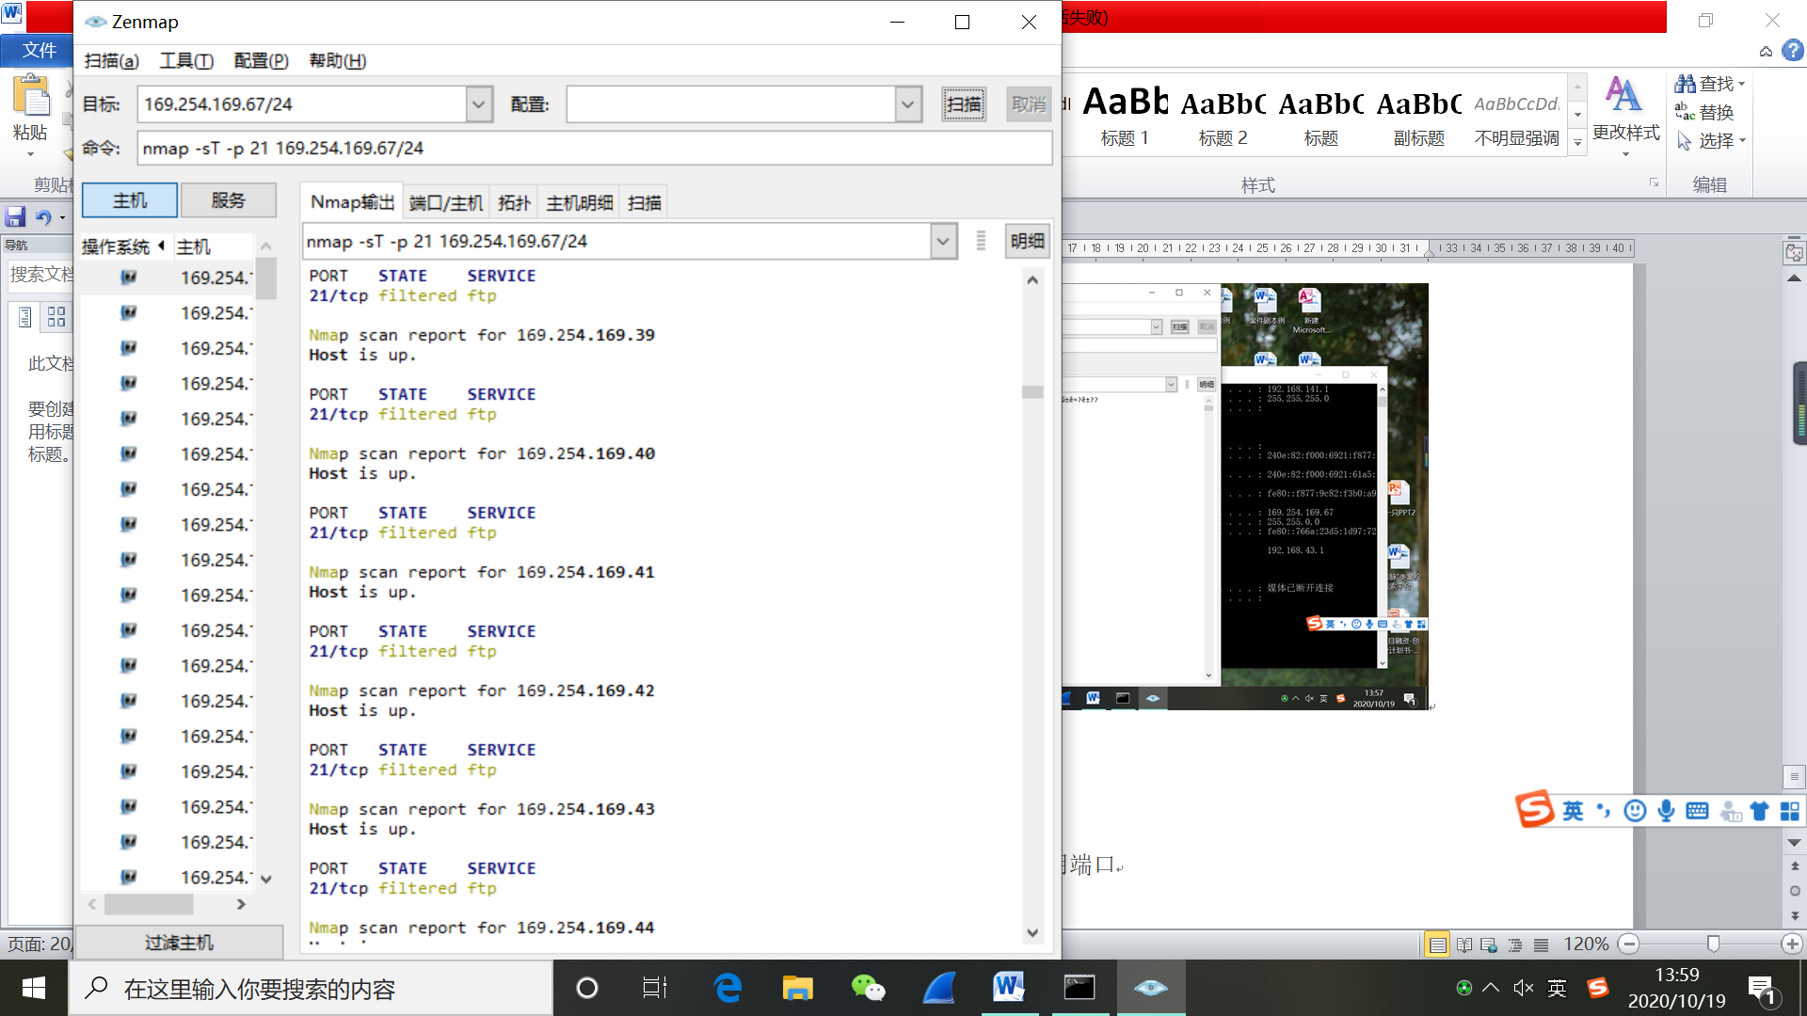Open WeChat from the taskbar
The height and width of the screenshot is (1016, 1807).
(868, 988)
